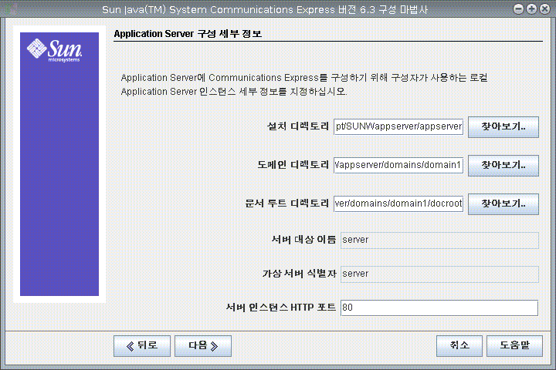Click the window title bar text

click(265, 9)
